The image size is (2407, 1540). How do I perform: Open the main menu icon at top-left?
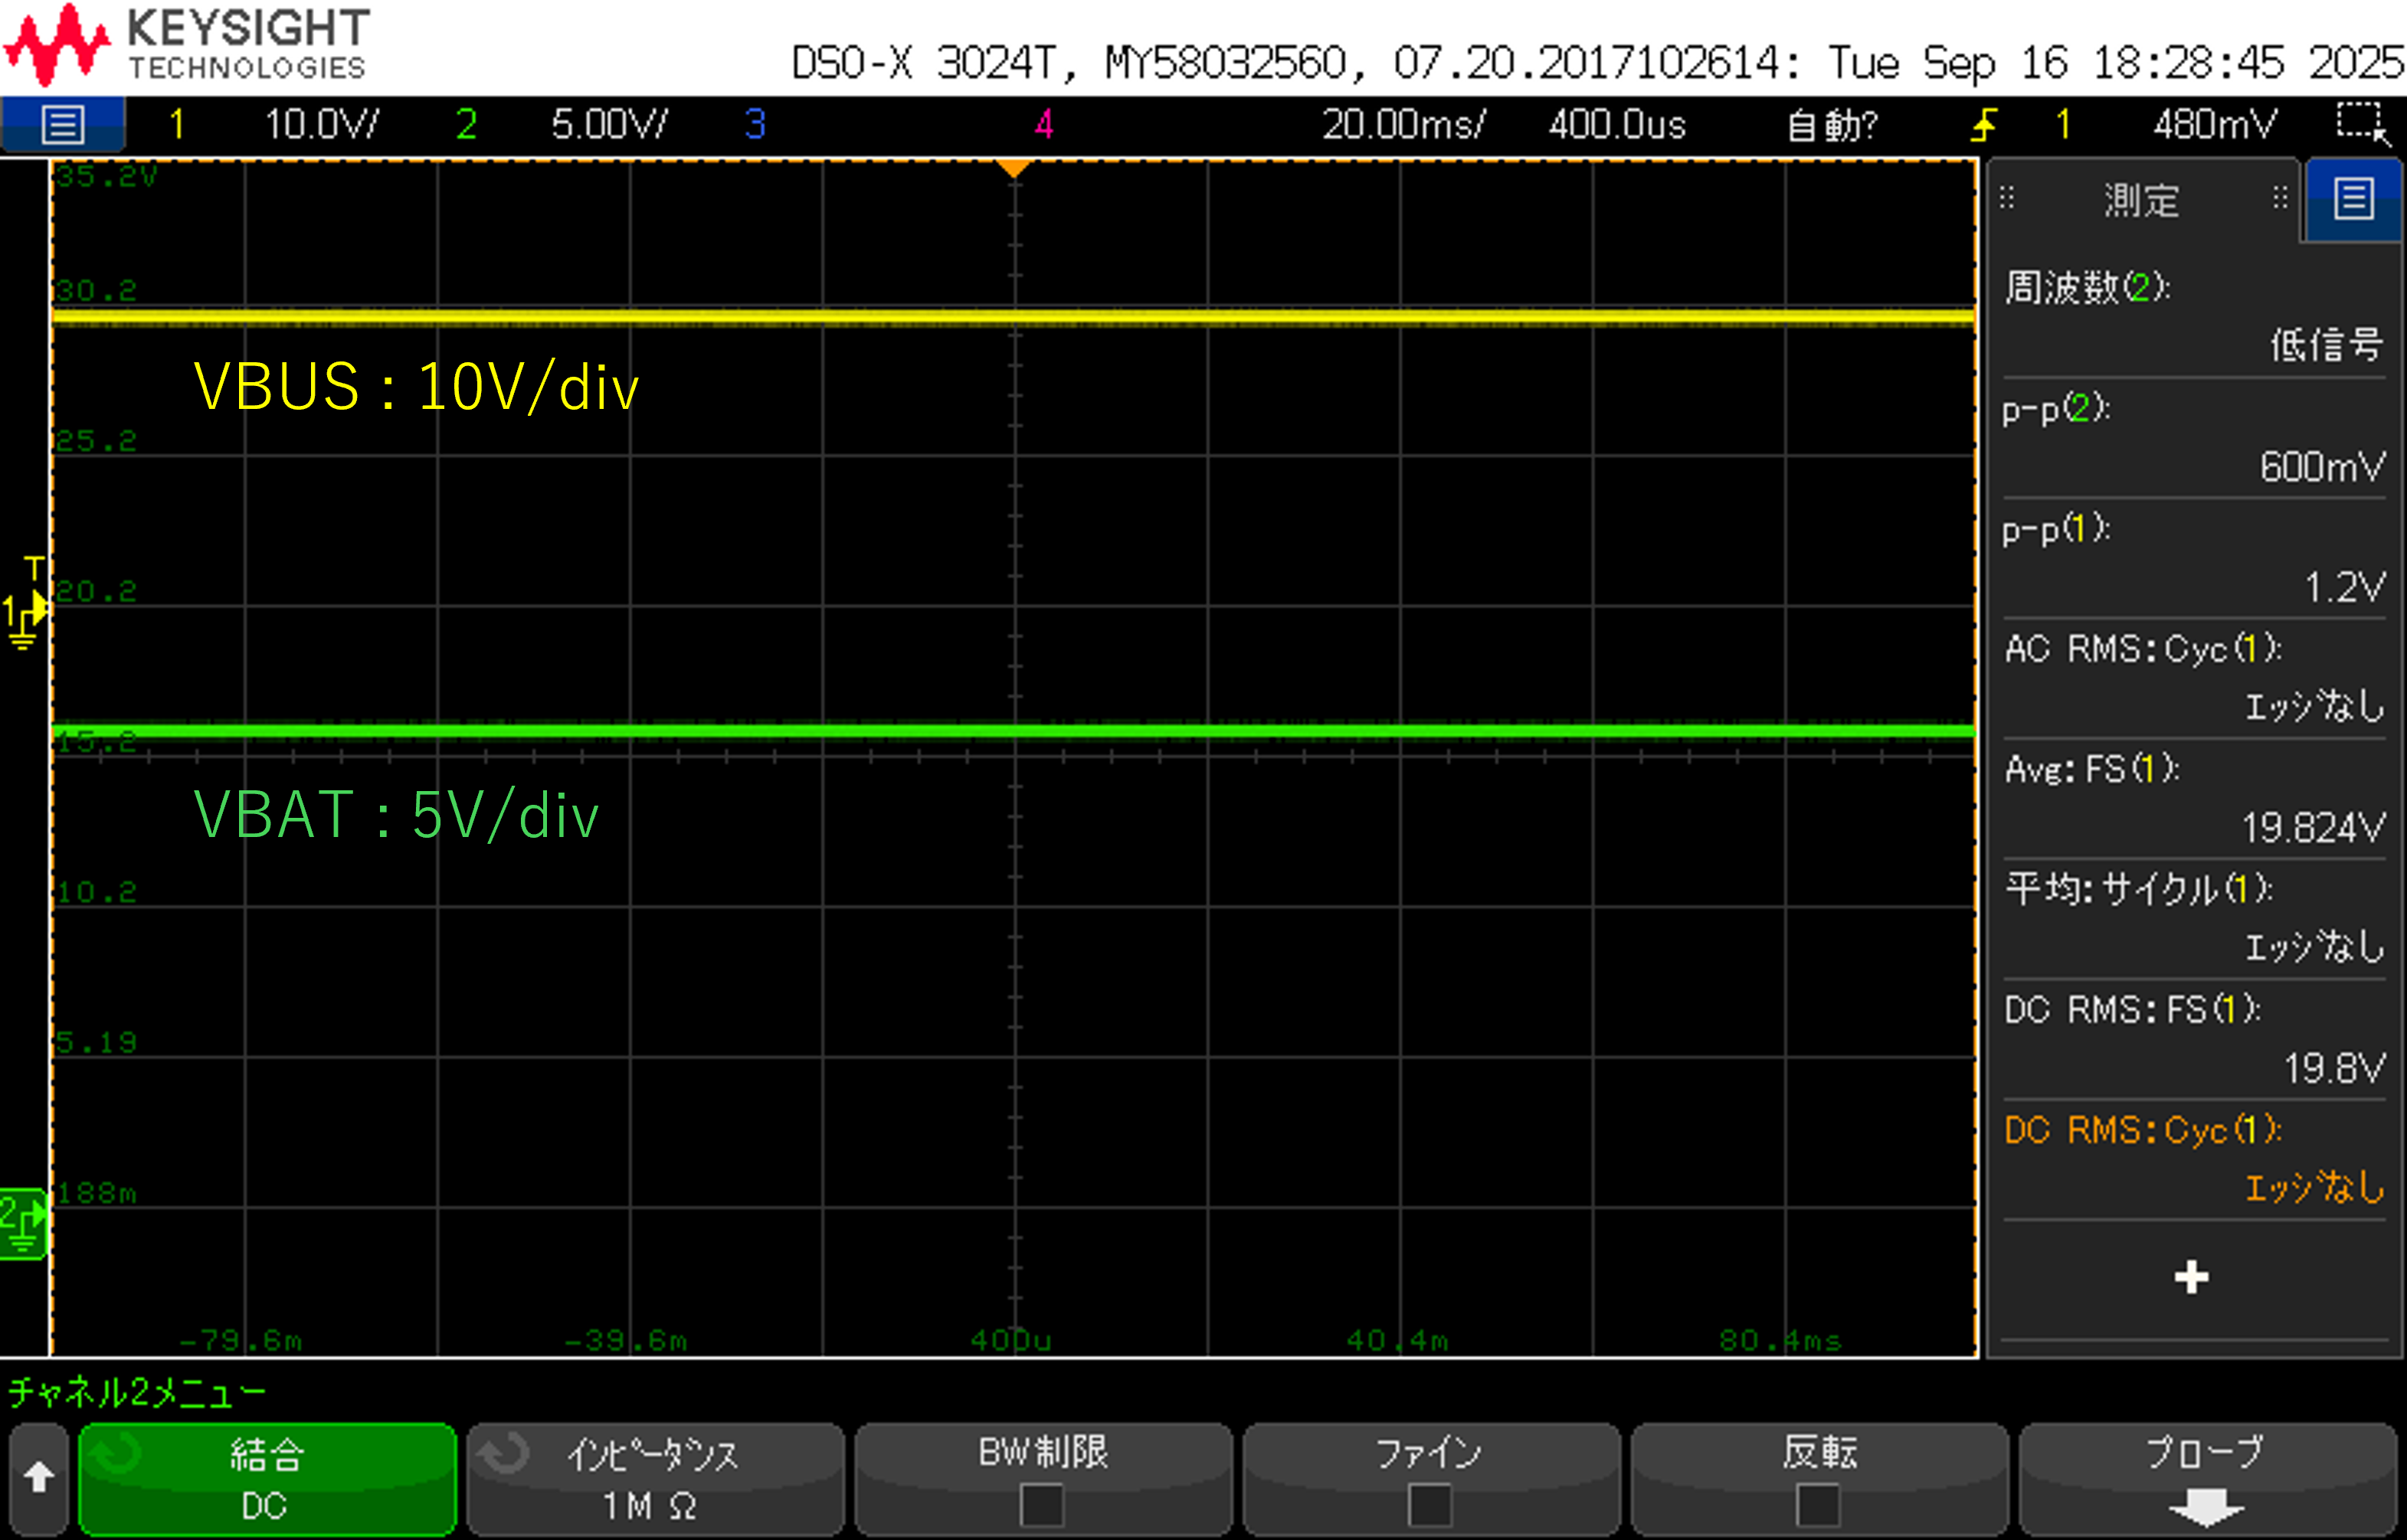(63, 125)
